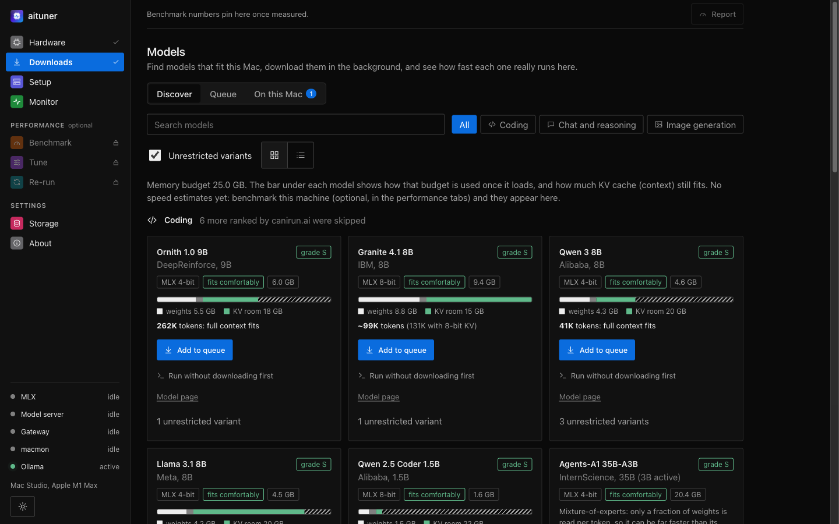
Task: Click lock icon next to Tune
Action: (x=116, y=162)
